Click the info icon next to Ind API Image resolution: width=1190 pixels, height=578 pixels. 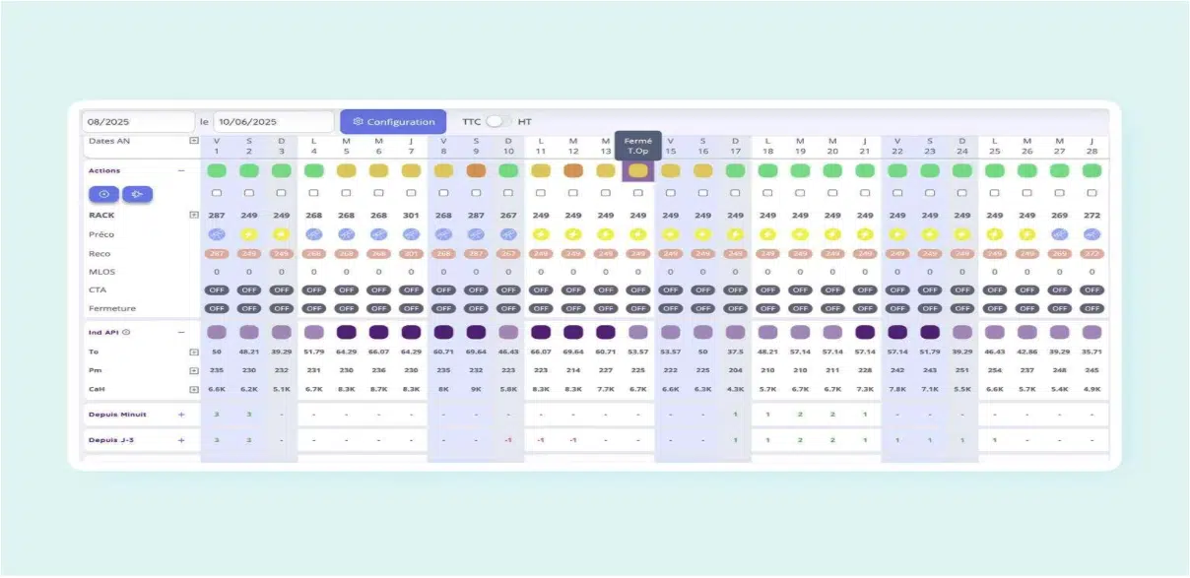(126, 333)
